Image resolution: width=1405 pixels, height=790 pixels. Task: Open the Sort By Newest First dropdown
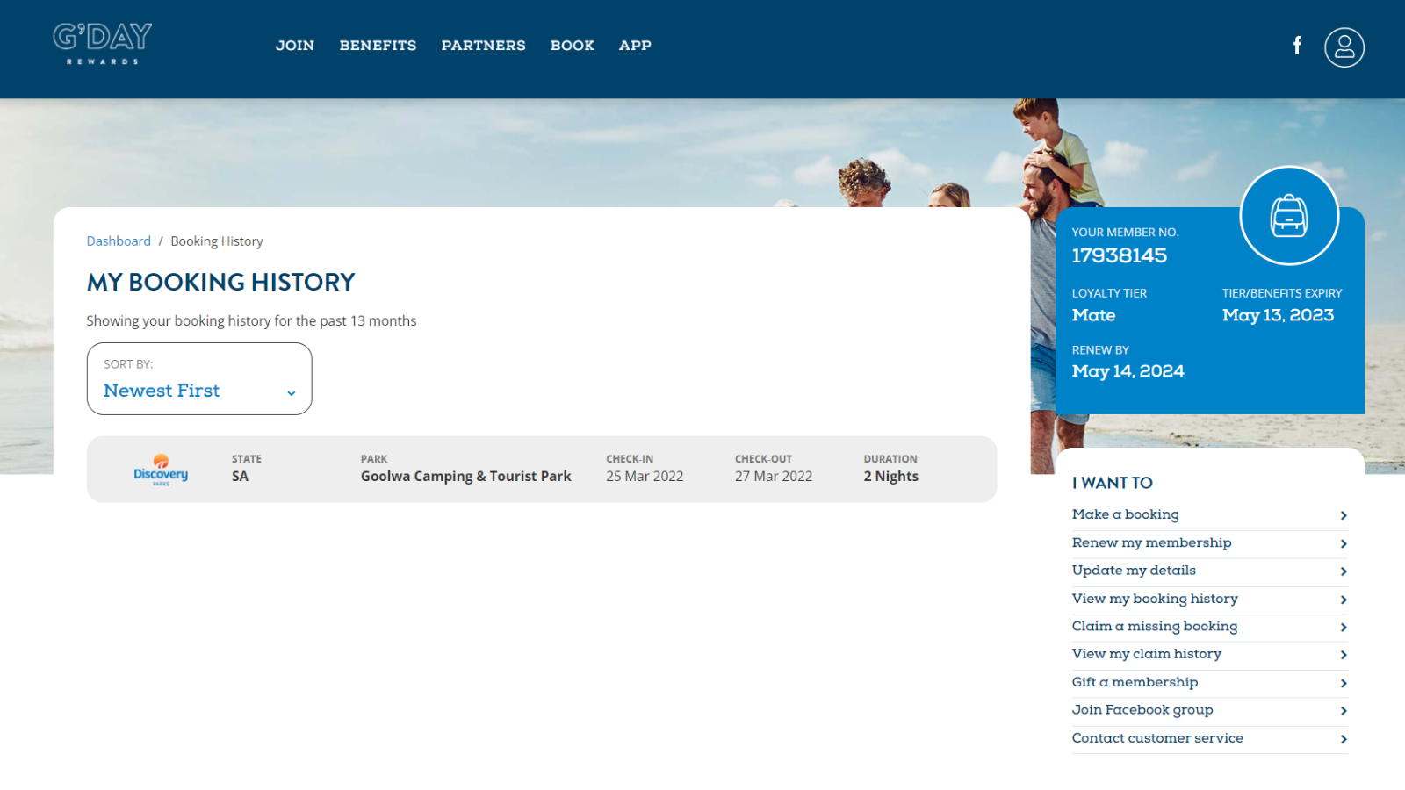point(199,378)
